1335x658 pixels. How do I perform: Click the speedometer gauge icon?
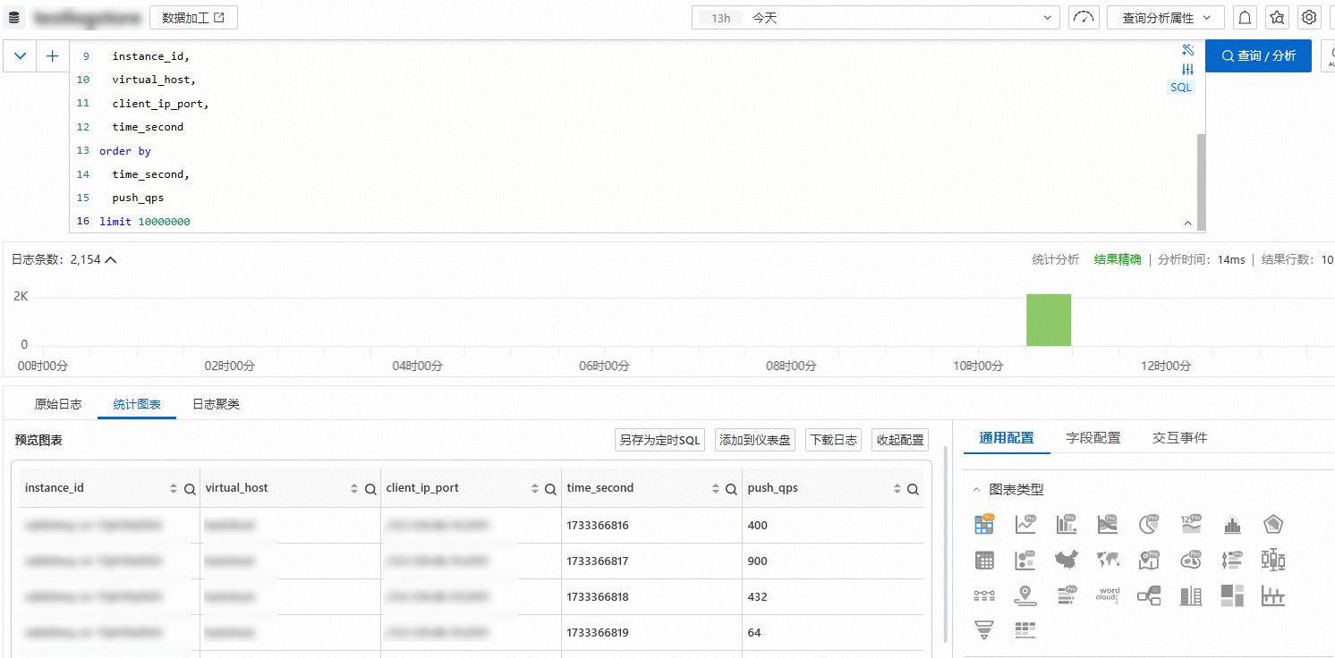(x=1084, y=18)
